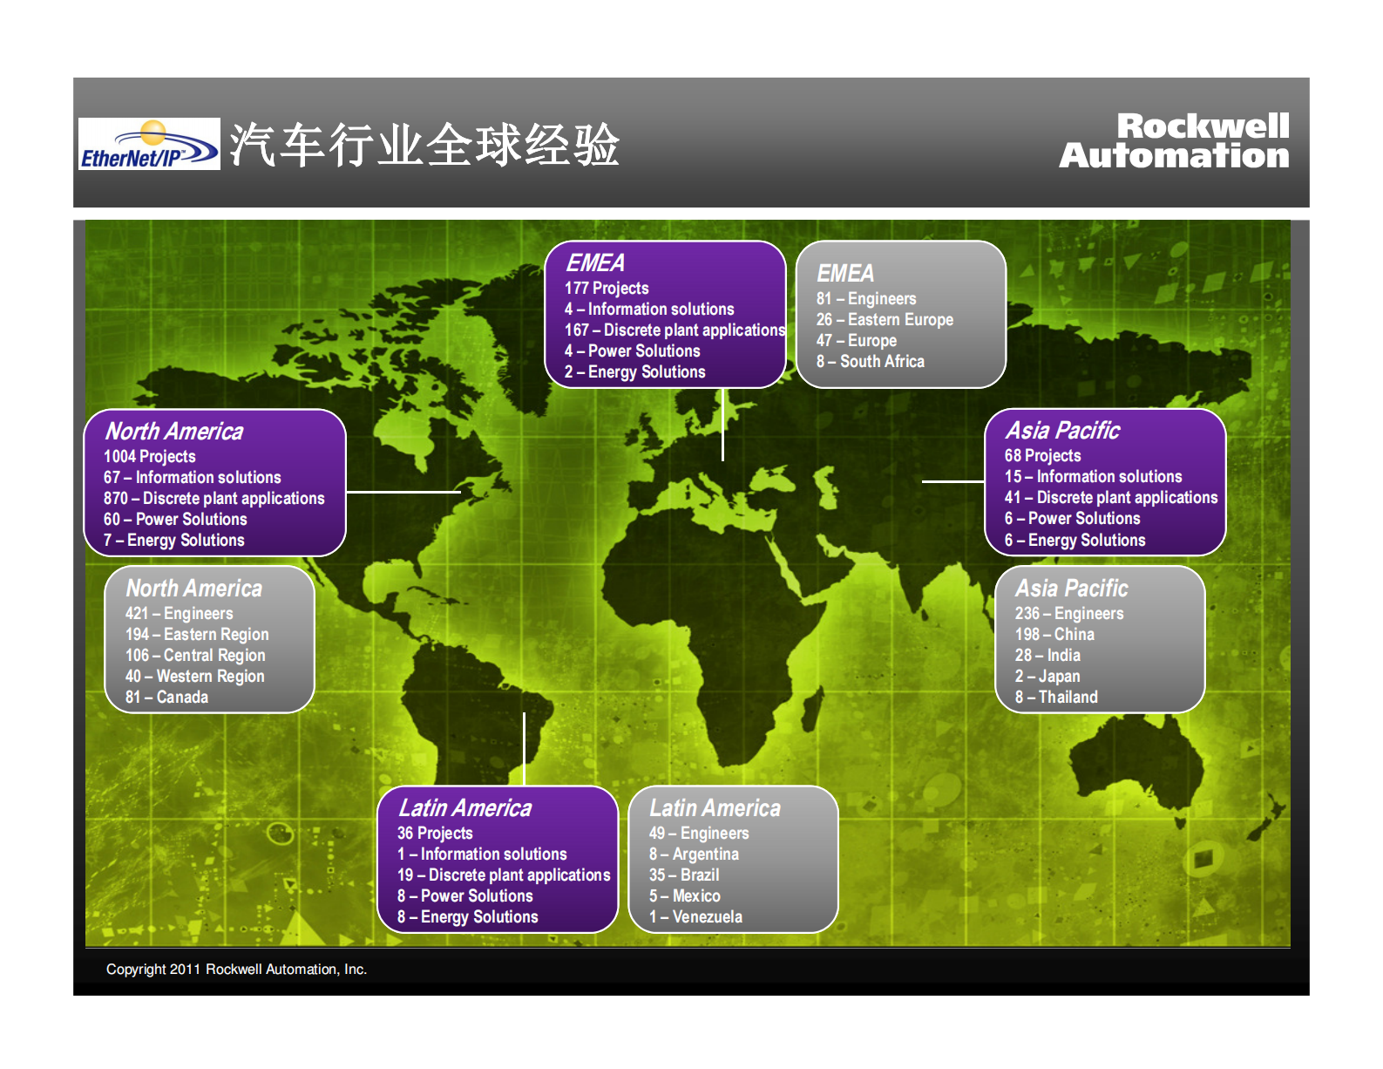This screenshot has height=1069, width=1383.
Task: Click the 35 – Brazil entry
Action: [684, 875]
